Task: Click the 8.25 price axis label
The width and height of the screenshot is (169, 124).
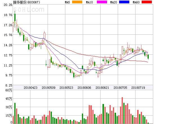Action: click(x=9, y=85)
